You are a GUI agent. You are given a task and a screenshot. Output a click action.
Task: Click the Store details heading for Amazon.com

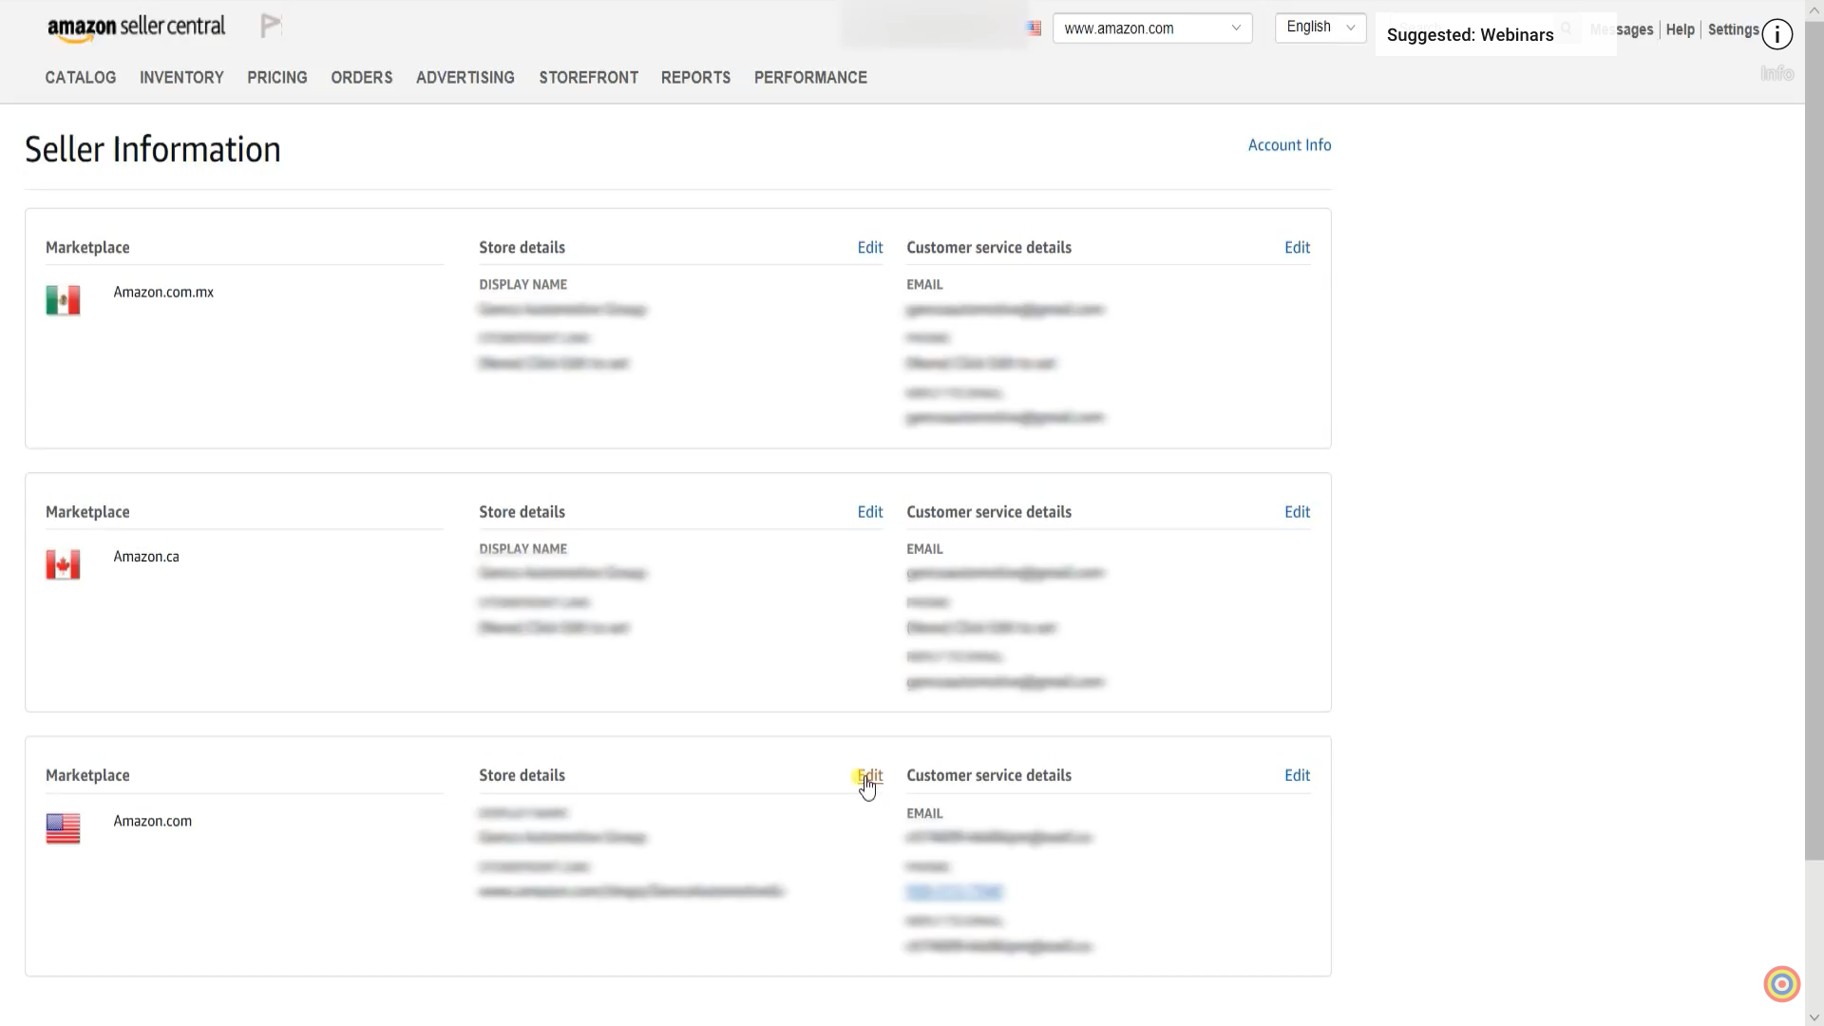(522, 776)
